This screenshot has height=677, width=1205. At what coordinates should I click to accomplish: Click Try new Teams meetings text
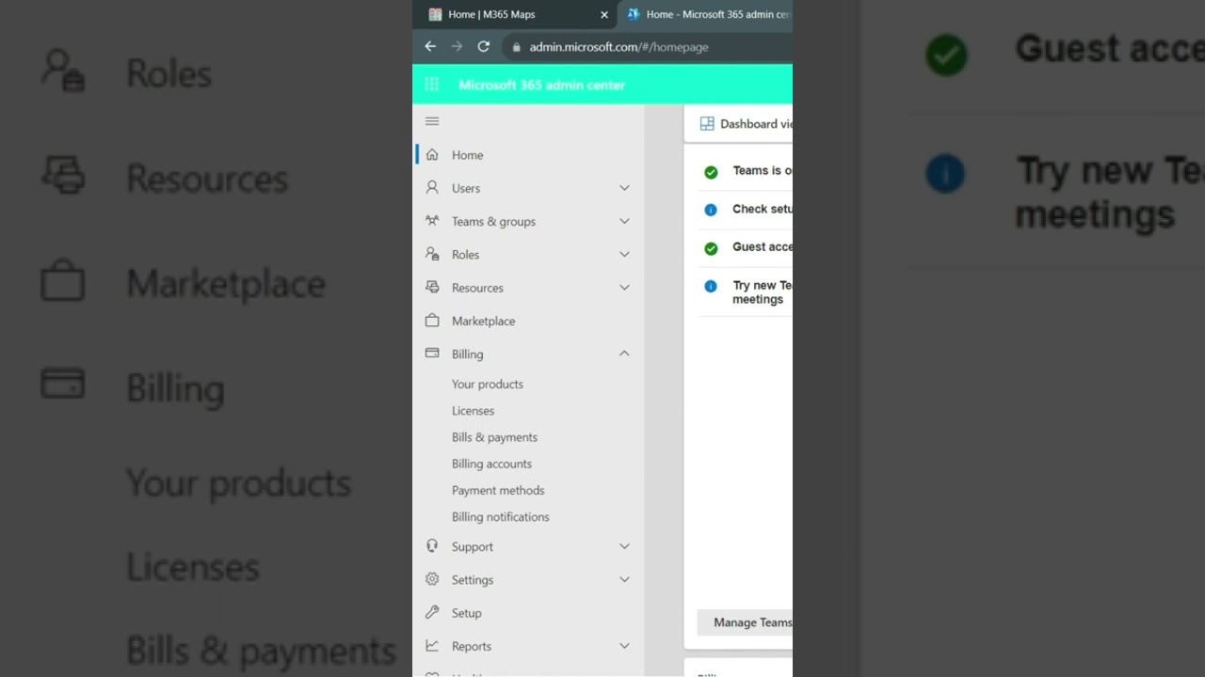tap(763, 292)
